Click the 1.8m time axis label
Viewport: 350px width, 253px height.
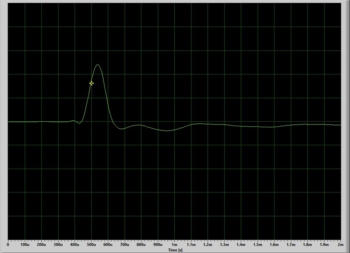(307, 244)
